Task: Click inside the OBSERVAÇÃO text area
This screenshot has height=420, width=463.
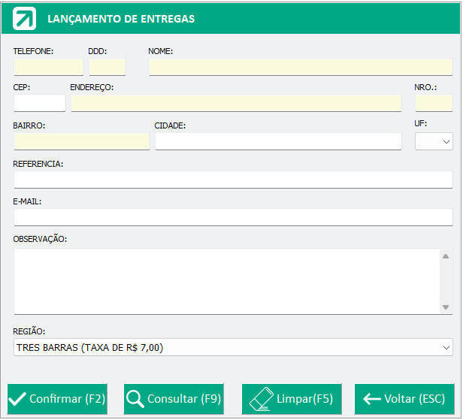Action: pos(227,282)
